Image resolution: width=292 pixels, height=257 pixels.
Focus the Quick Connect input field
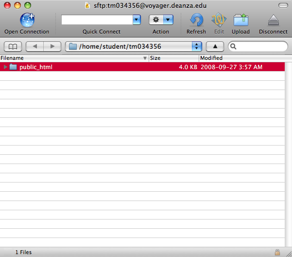pyautogui.click(x=97, y=19)
